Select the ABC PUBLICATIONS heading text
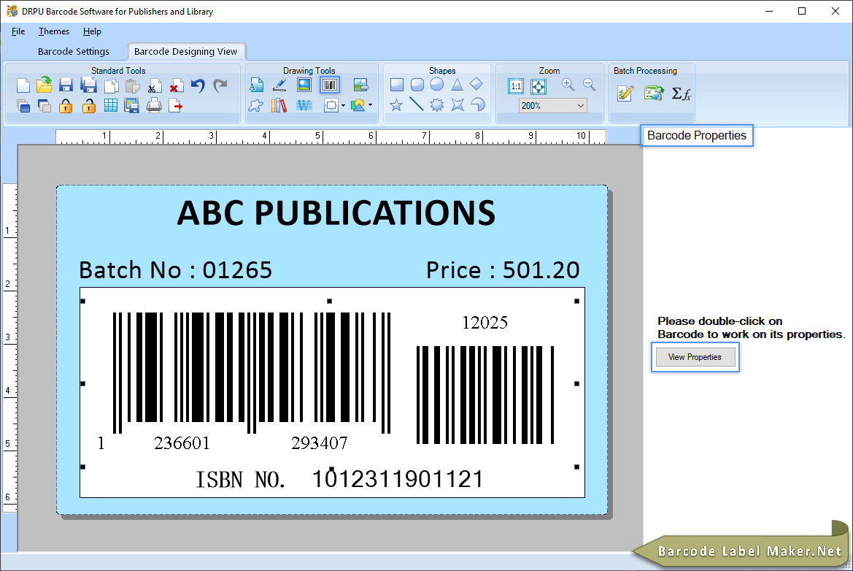Viewport: 853px width, 571px height. point(336,212)
